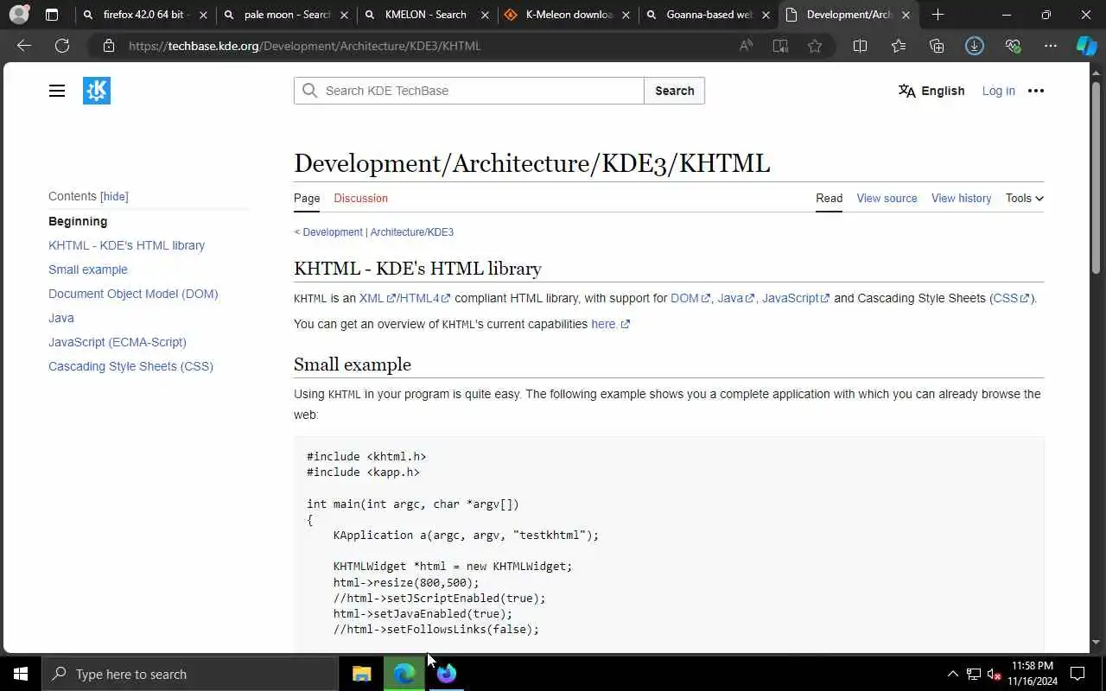Hide the Contents sidebar
The width and height of the screenshot is (1106, 691).
tap(114, 196)
